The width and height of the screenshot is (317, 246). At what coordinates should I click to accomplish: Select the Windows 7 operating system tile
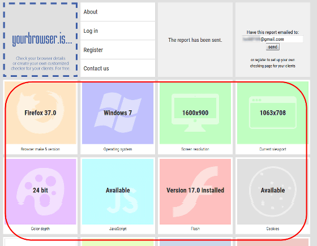(x=118, y=113)
